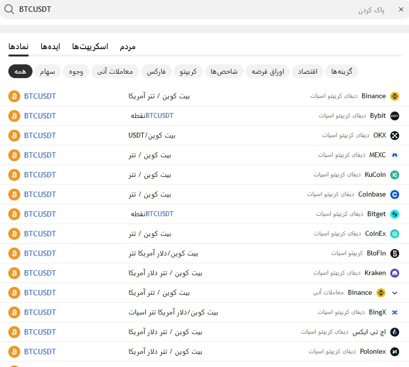Click the Bitcoin icon in the Poloniex row
The image size is (409, 367).
coord(14,352)
